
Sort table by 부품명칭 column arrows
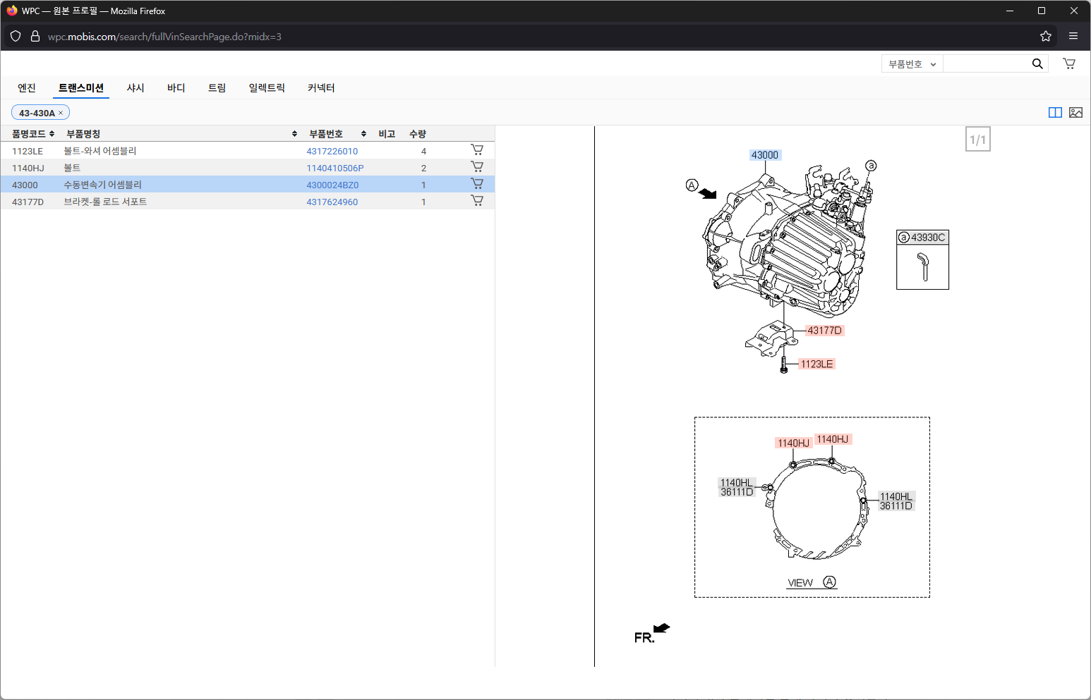(294, 134)
